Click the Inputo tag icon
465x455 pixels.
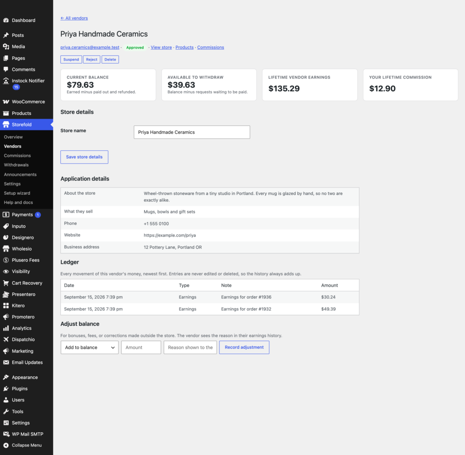(x=6, y=226)
